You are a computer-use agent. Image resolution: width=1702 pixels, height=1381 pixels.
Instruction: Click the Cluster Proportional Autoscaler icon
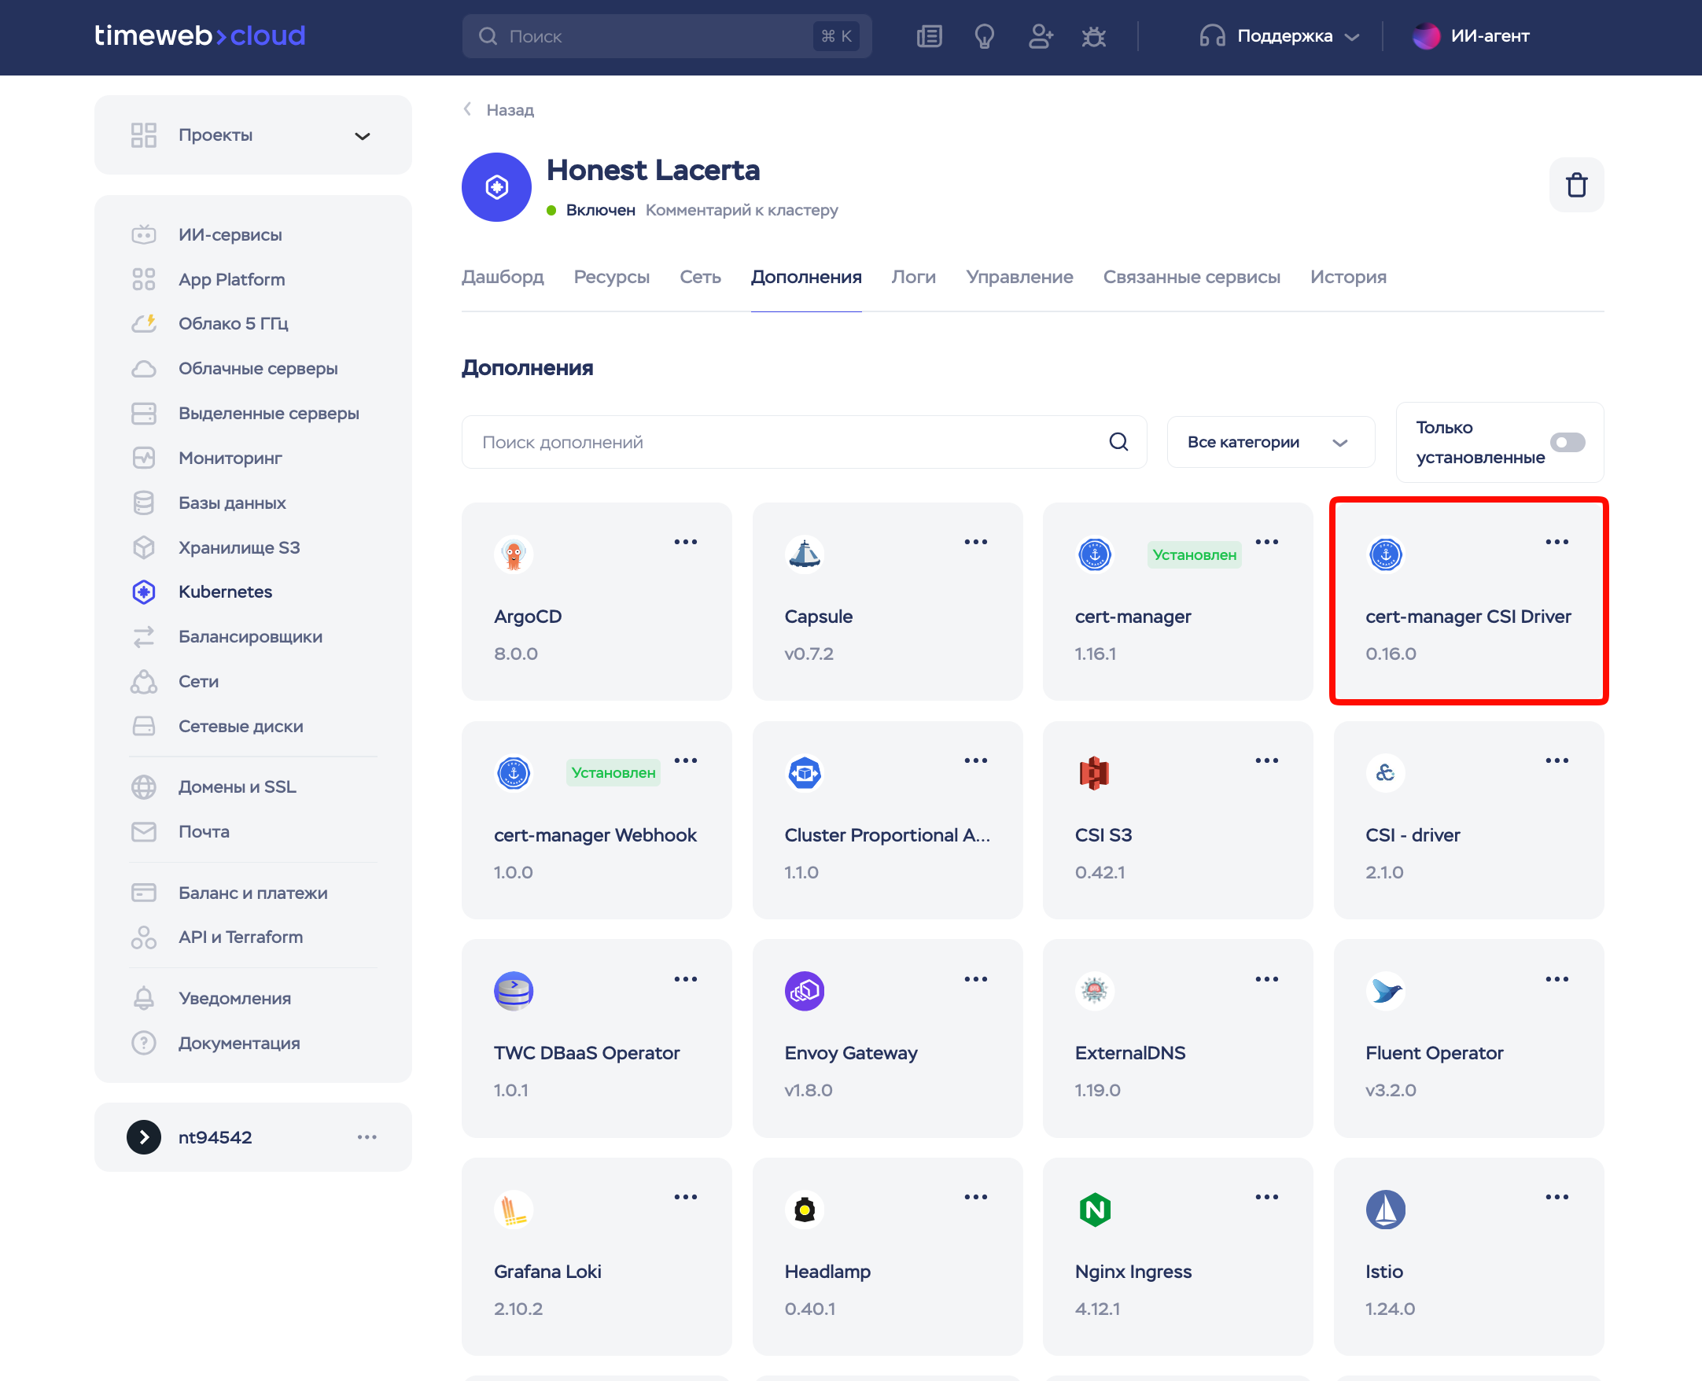tap(804, 772)
